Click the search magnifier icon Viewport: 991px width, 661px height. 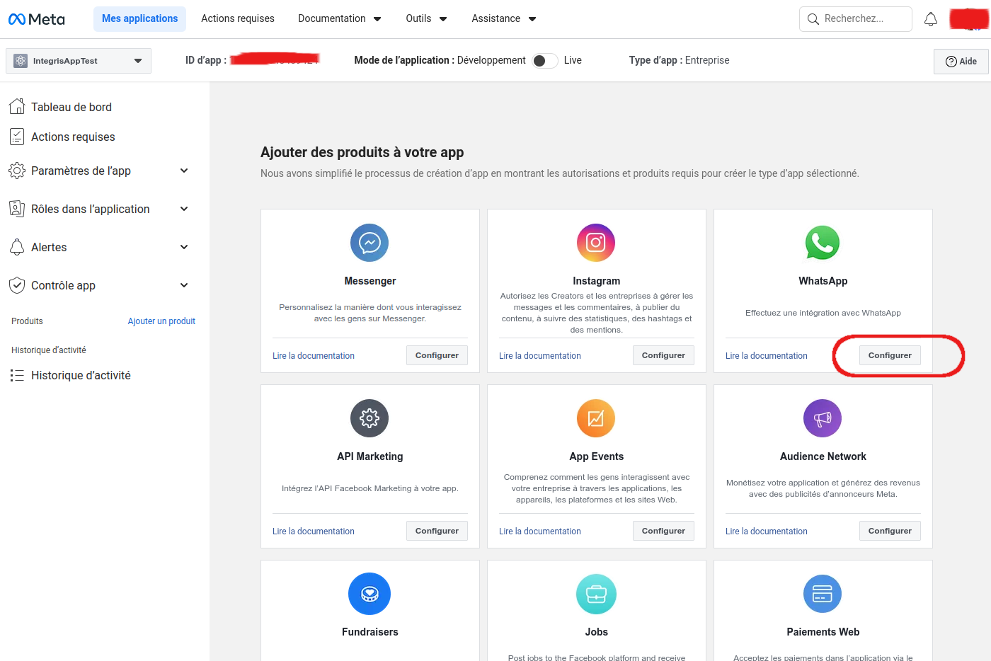coord(813,19)
